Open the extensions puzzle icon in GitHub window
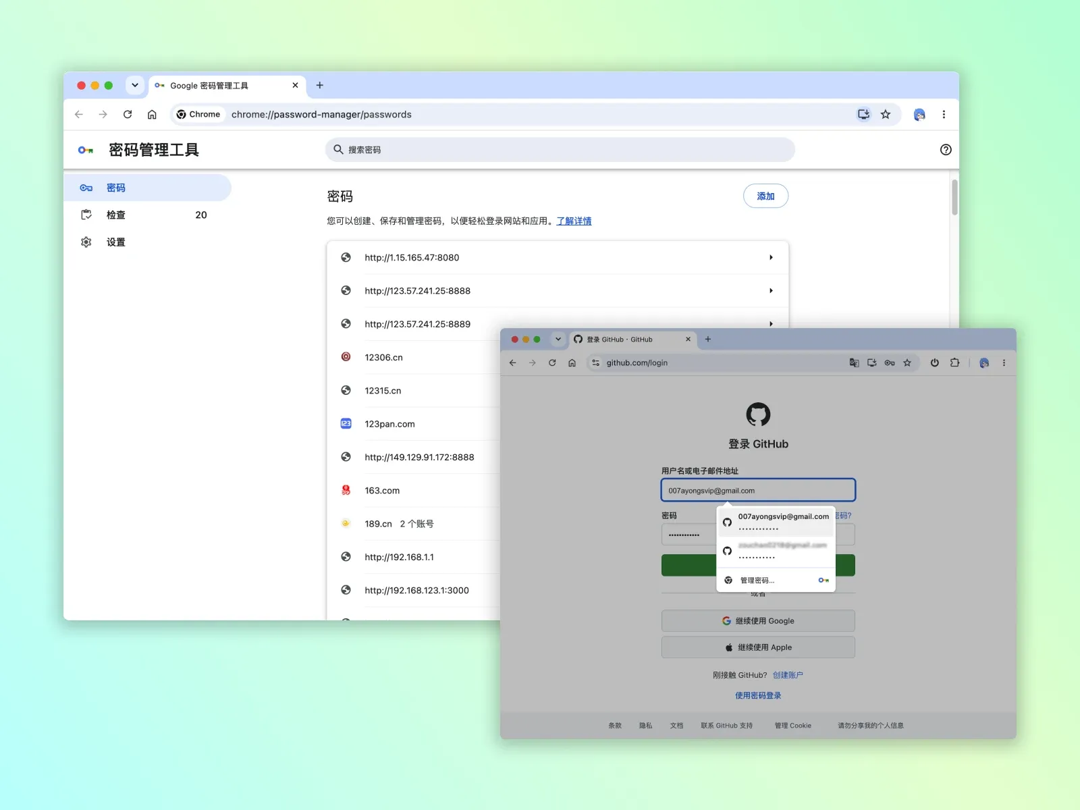1080x810 pixels. pos(954,362)
